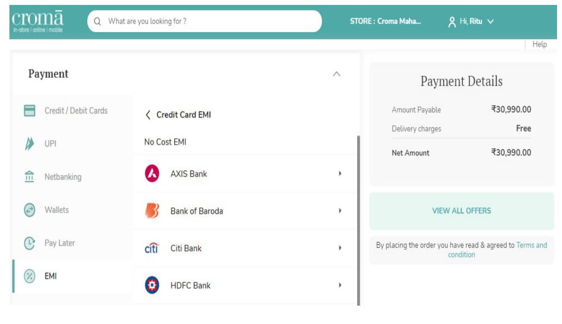Select the Wallets icon
562x324 pixels.
tap(29, 210)
